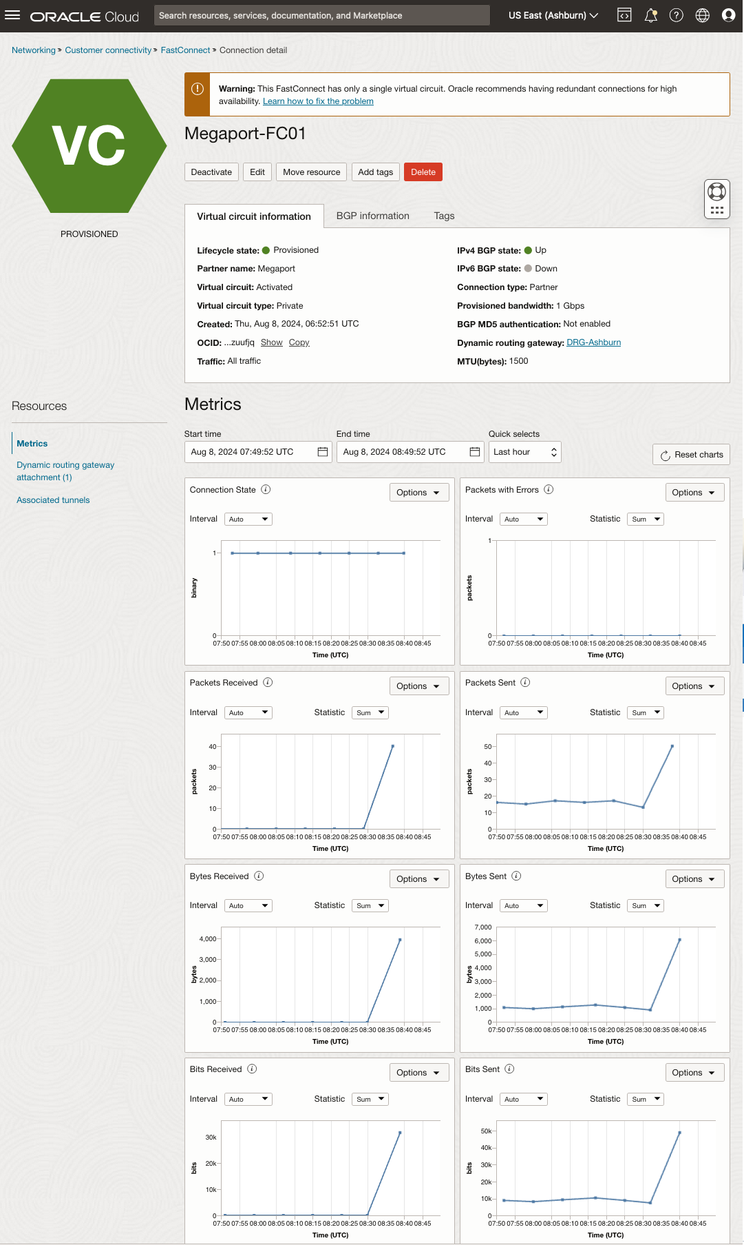The image size is (744, 1245).
Task: Open DRG-Ashburn gateway link
Action: (593, 342)
